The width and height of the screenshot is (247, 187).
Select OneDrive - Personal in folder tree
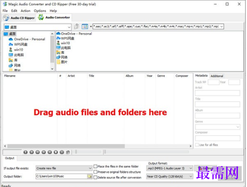(x=27, y=39)
